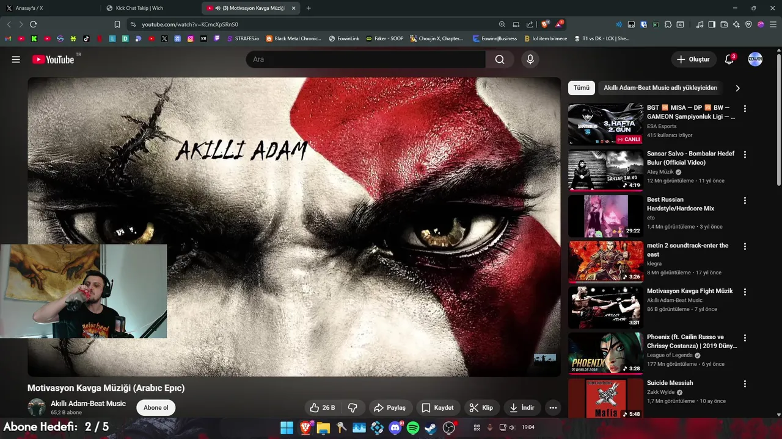782x439 pixels.
Task: Bookmark this page in address bar
Action: pyautogui.click(x=117, y=24)
